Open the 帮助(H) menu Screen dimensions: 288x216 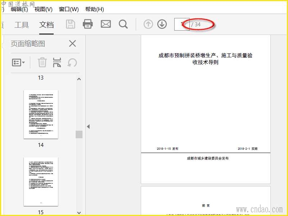95,9
